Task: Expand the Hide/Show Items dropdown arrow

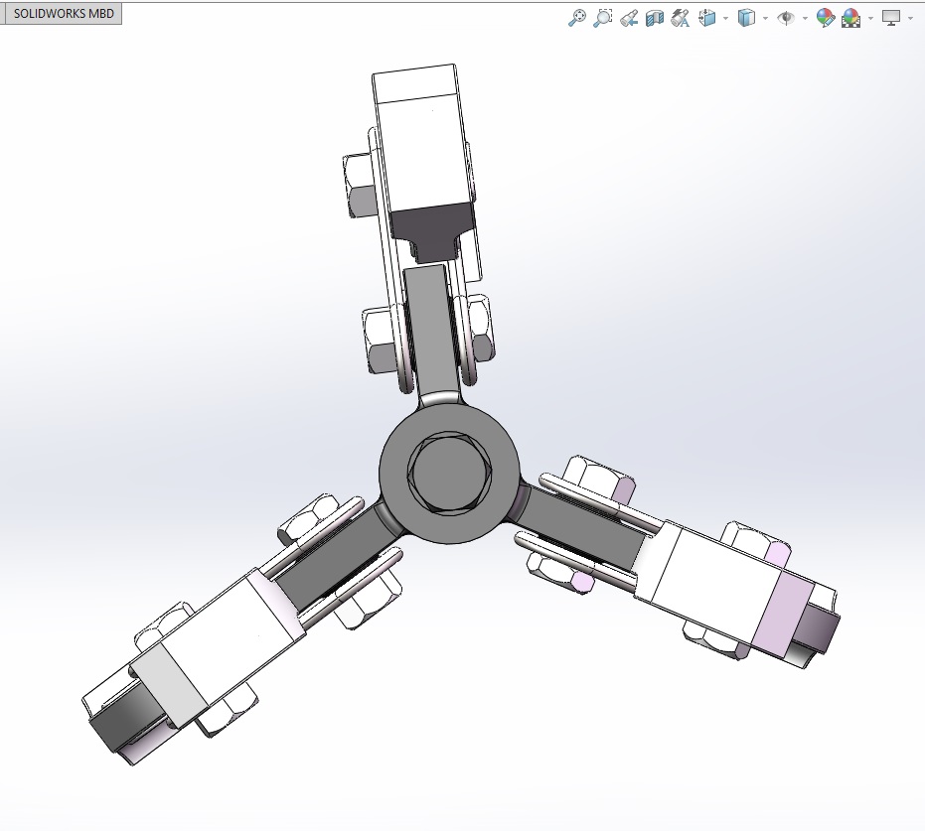Action: coord(805,18)
